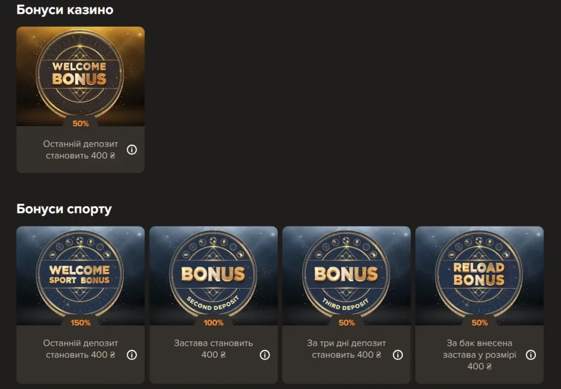561x389 pixels.
Task: Click info icon on Welcome Sport Bonus card
Action: click(x=131, y=355)
